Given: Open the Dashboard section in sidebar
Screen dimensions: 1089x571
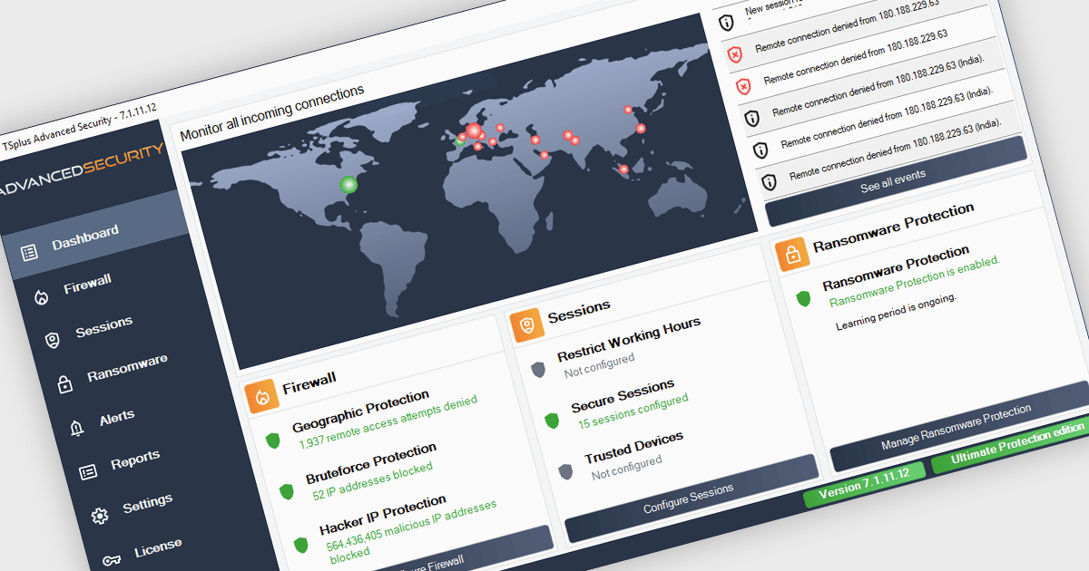Looking at the screenshot, I should pyautogui.click(x=84, y=238).
